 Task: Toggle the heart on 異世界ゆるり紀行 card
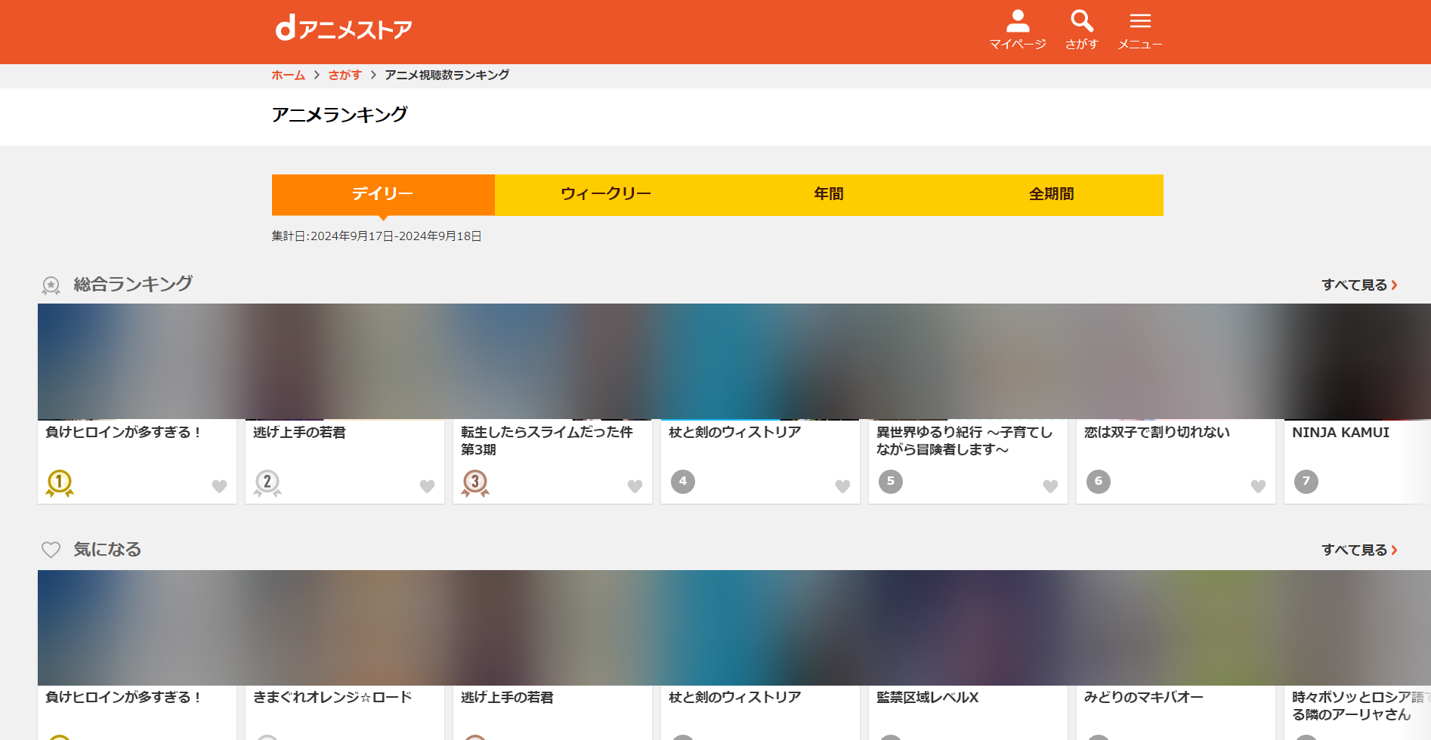[1050, 486]
